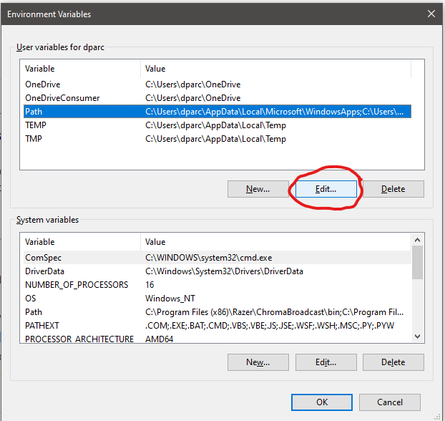Select the user Path variable row
This screenshot has height=421, width=445.
pos(34,112)
